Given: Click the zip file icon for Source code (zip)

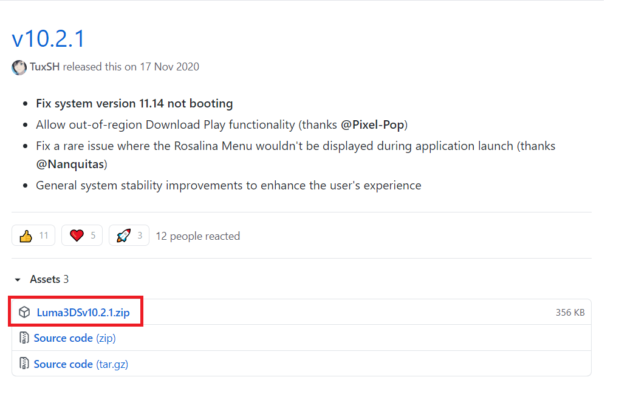Looking at the screenshot, I should (24, 338).
